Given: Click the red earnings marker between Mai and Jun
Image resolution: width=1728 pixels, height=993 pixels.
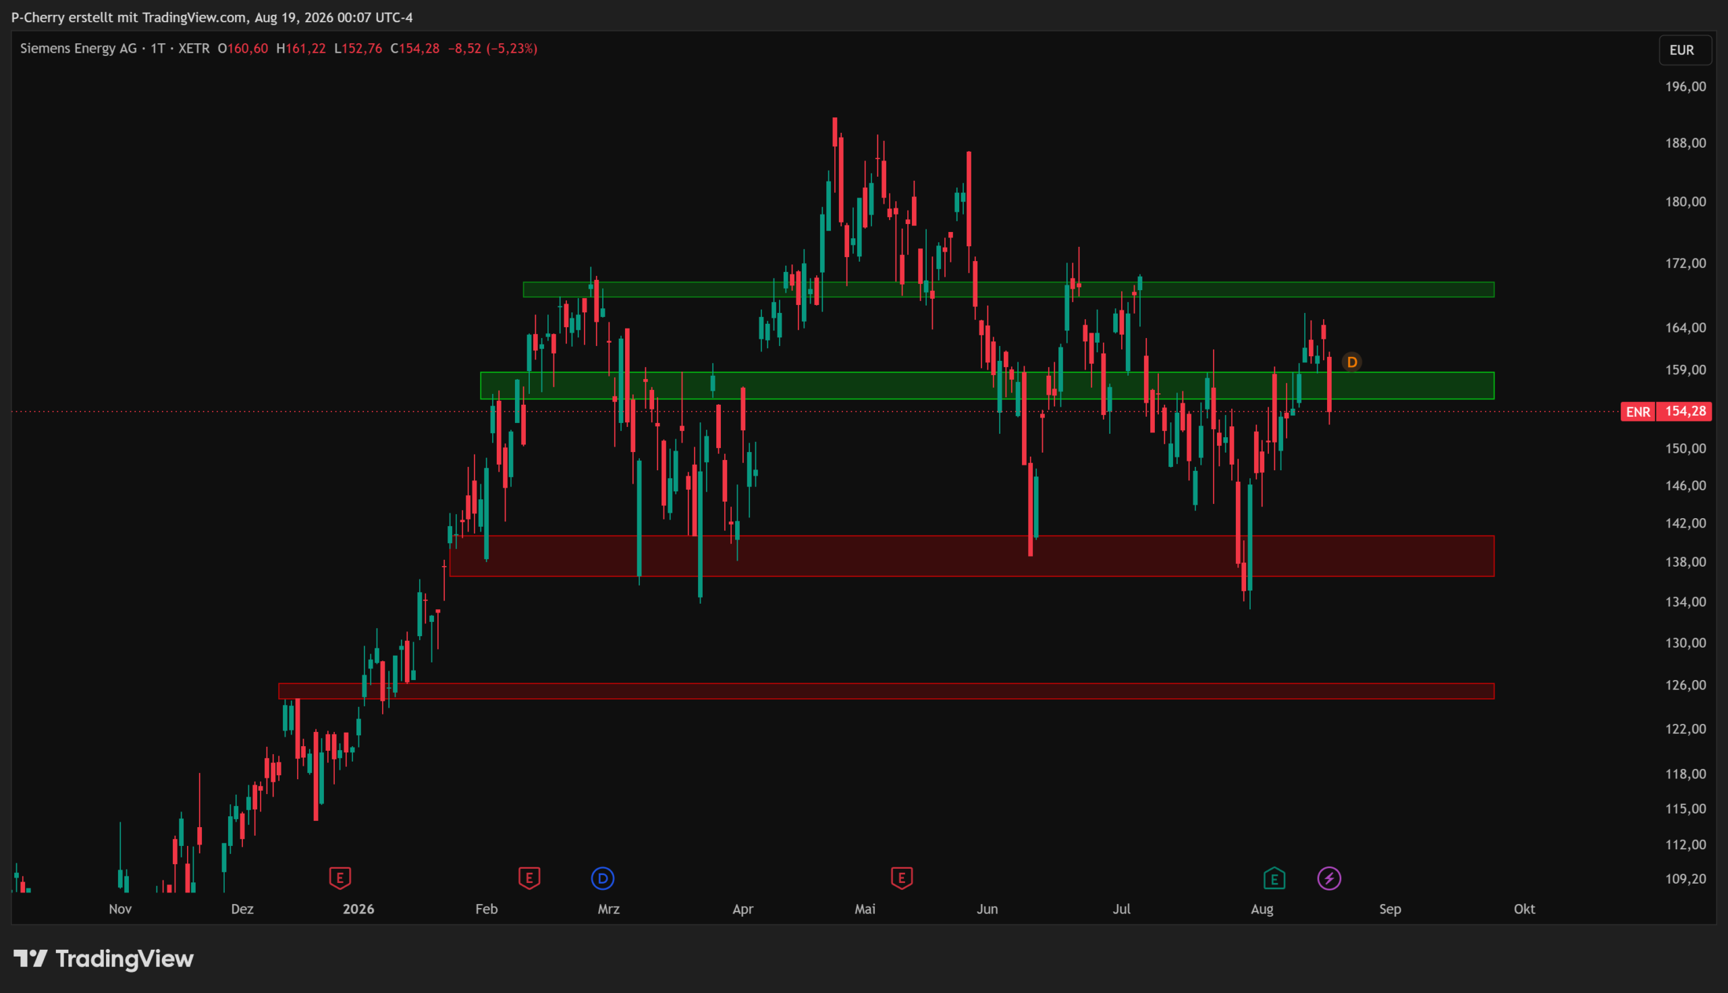Looking at the screenshot, I should click(902, 878).
